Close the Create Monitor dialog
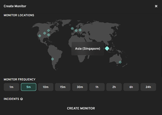162x115 pixels. coord(156,6)
